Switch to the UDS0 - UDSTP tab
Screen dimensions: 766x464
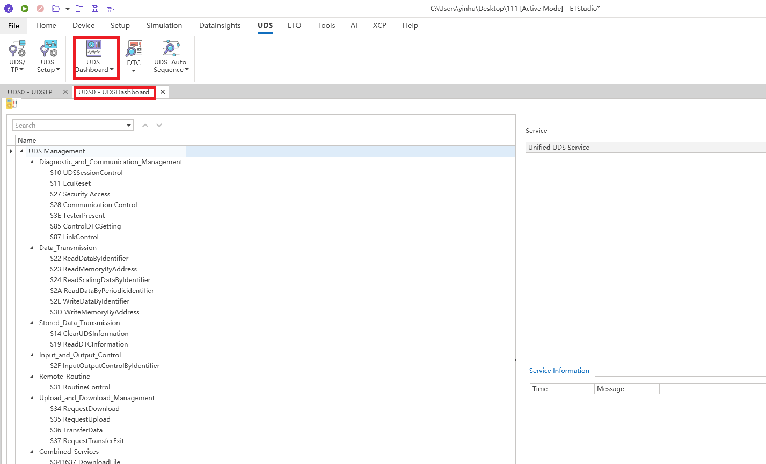[x=30, y=92]
